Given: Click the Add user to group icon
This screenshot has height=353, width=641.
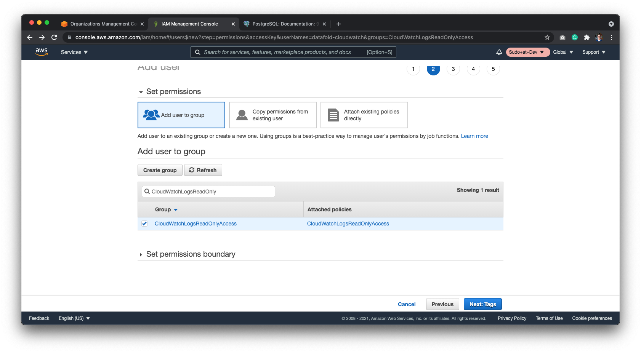Looking at the screenshot, I should (x=151, y=115).
